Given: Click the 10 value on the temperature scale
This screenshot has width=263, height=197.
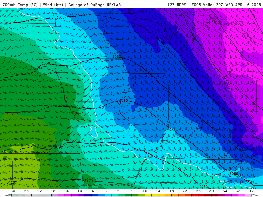Looking at the screenshot, I should pos(145,191).
